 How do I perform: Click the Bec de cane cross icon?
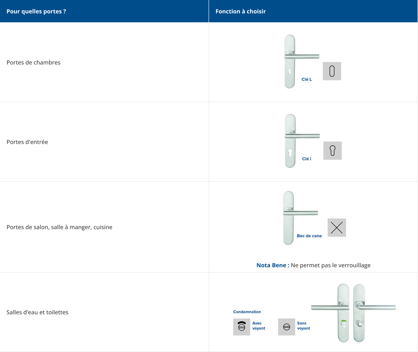coord(337,228)
